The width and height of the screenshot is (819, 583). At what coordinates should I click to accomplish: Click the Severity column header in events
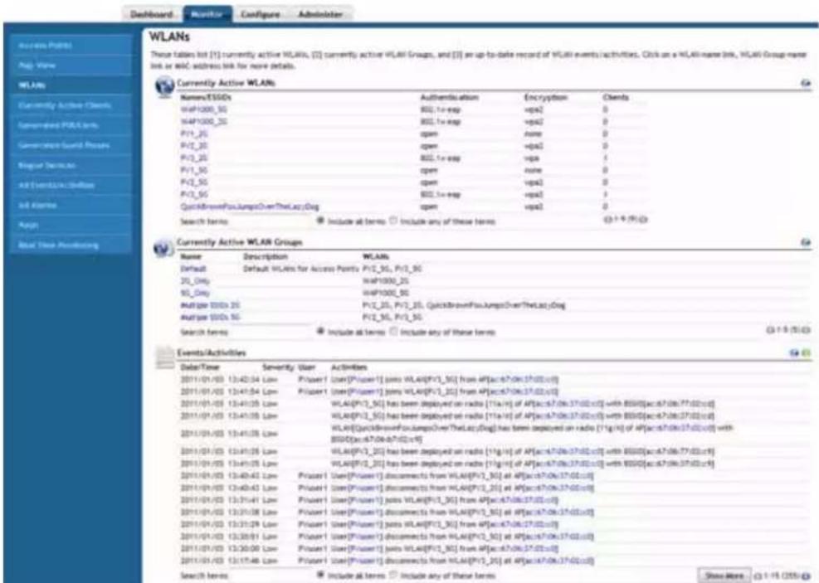pyautogui.click(x=278, y=367)
